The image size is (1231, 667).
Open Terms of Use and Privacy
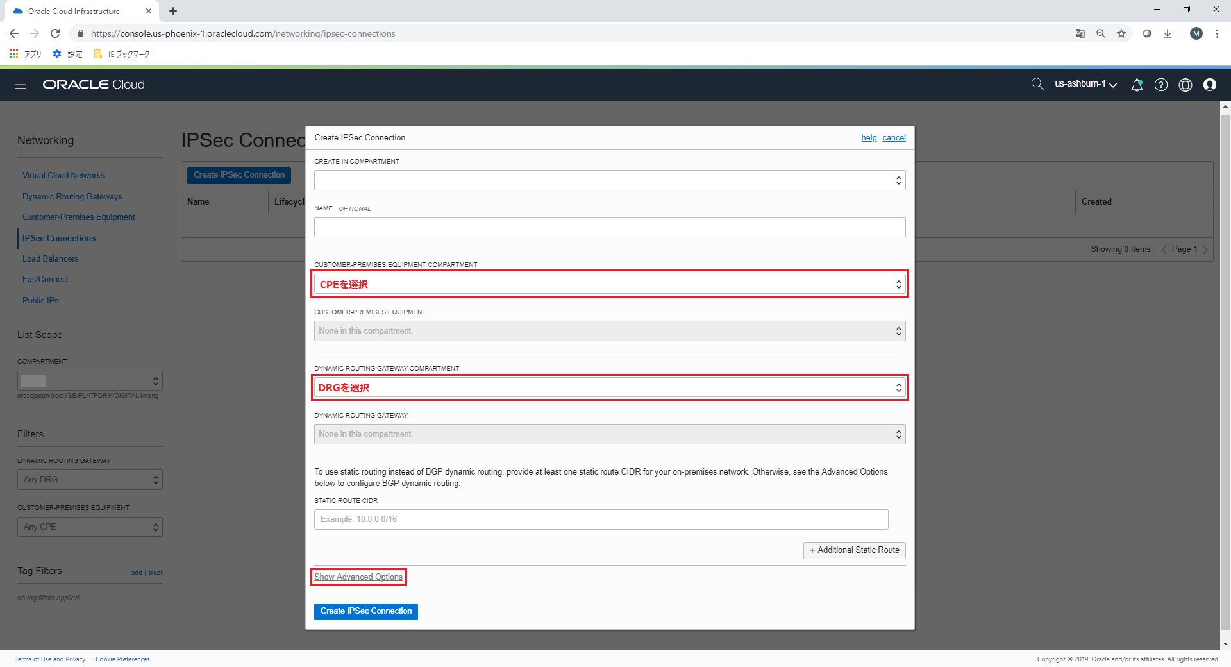tap(50, 659)
